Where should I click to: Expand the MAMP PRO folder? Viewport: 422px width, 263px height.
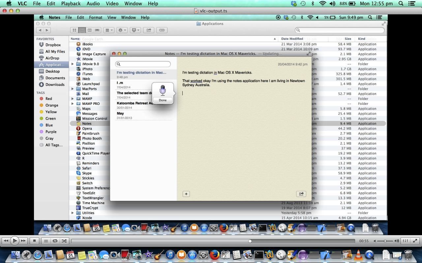(73, 104)
